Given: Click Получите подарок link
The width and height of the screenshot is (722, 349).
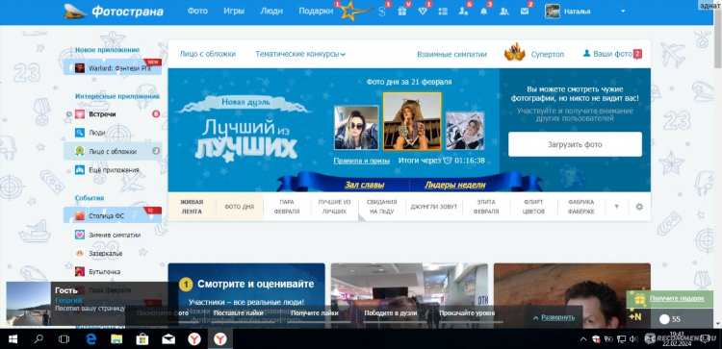Looking at the screenshot, I should click(677, 298).
